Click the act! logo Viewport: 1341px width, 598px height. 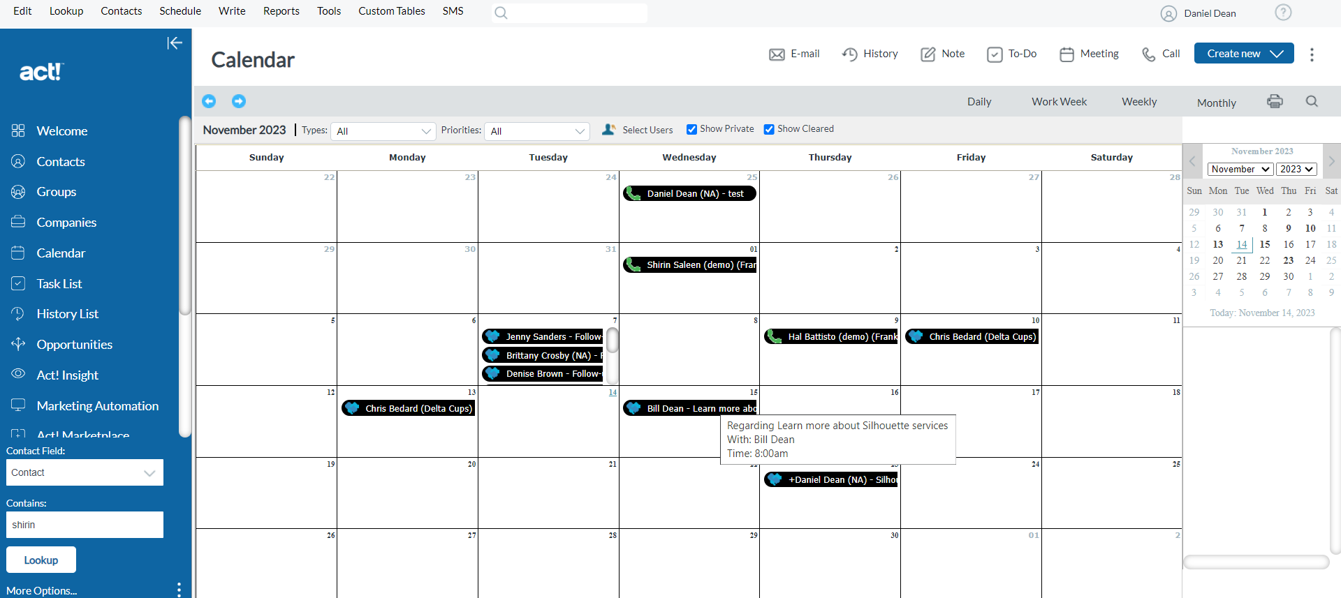(41, 71)
